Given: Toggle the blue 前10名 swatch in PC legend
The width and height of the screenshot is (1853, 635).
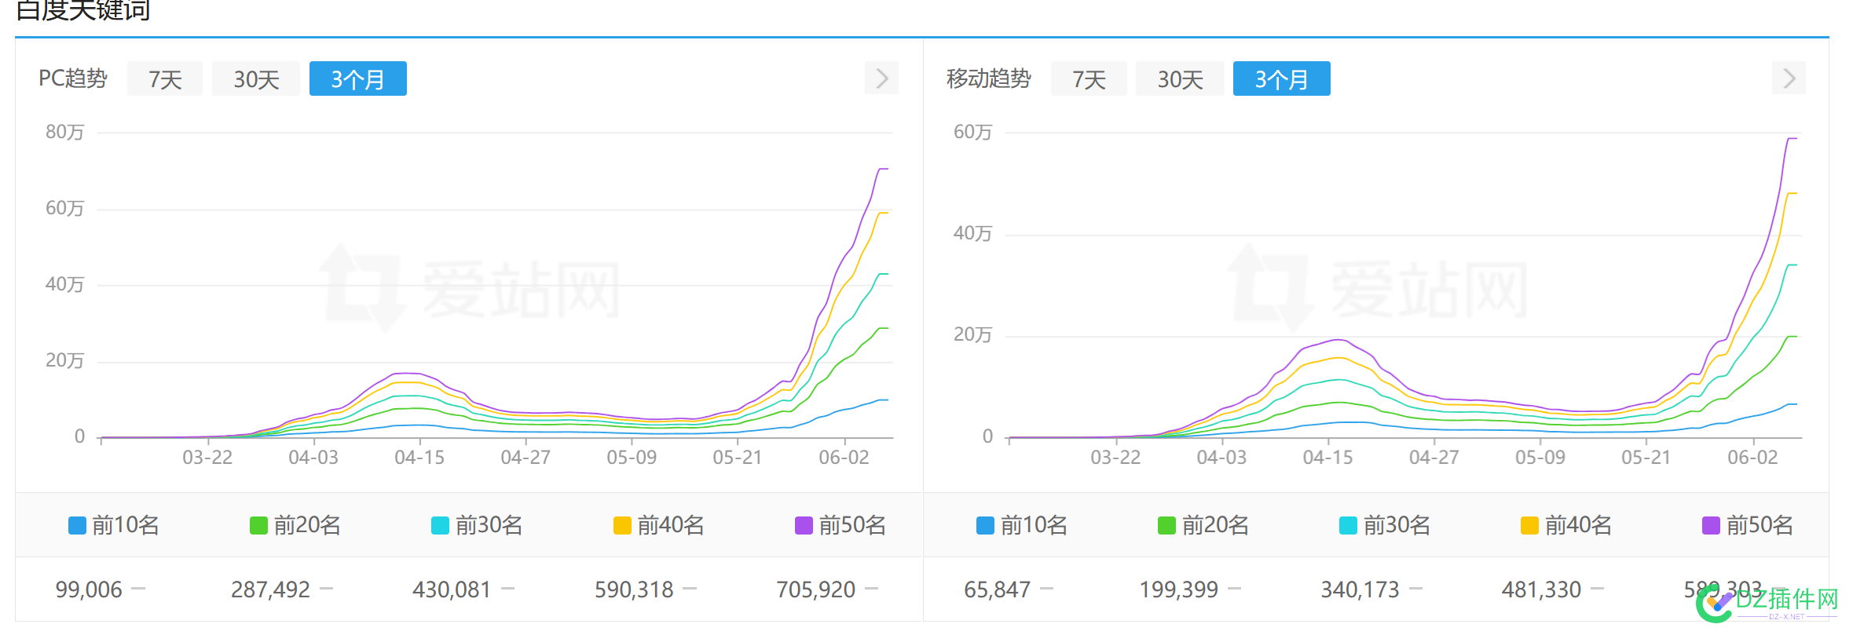Looking at the screenshot, I should (77, 525).
